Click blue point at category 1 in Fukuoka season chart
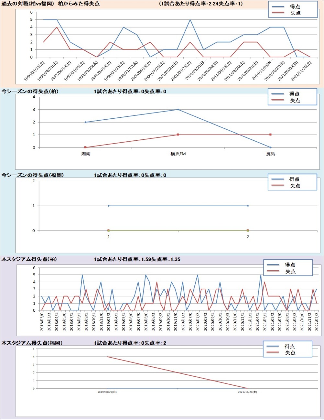 point(109,206)
